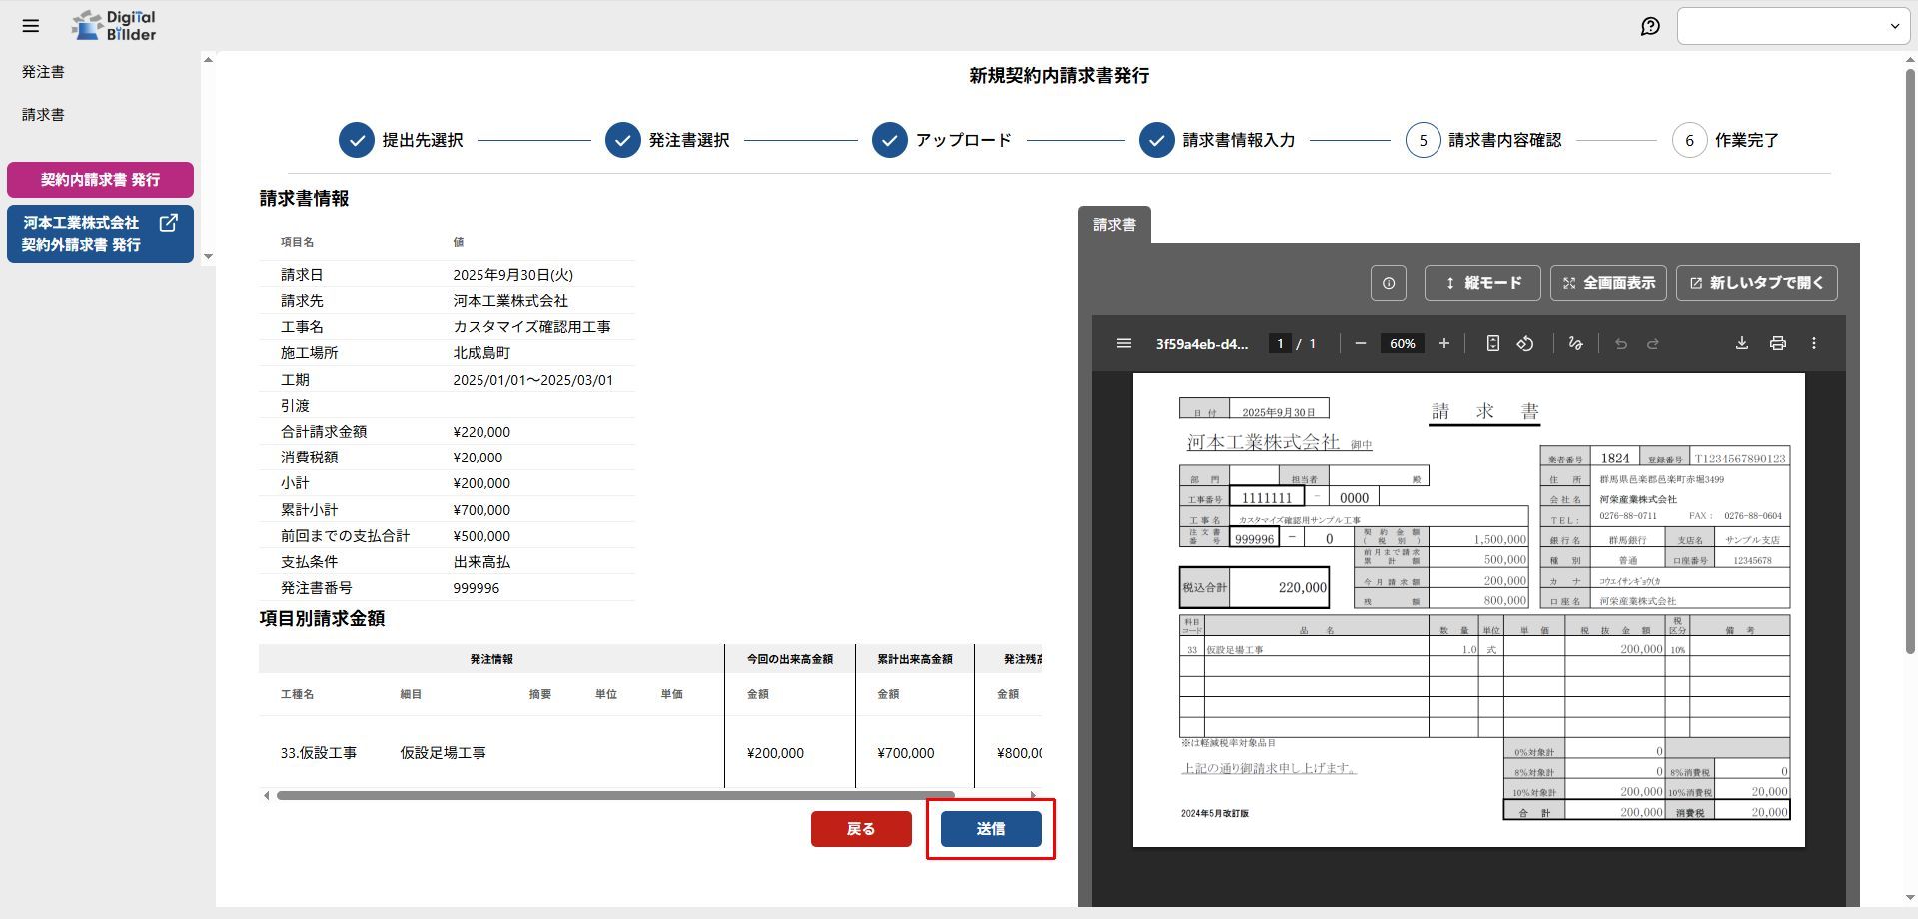Select the 請求書 tab above the viewer
The image size is (1918, 919).
1114,225
